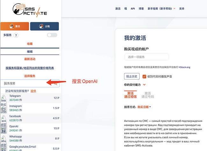Open the 租 top navigation item
The image size is (207, 151).
(x=125, y=9)
